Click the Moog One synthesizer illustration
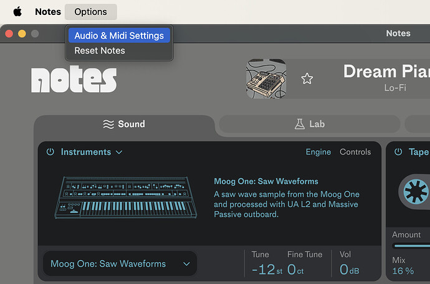 tap(126, 197)
